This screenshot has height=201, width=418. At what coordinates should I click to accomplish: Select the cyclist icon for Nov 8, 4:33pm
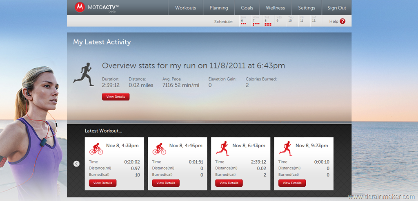tap(96, 149)
